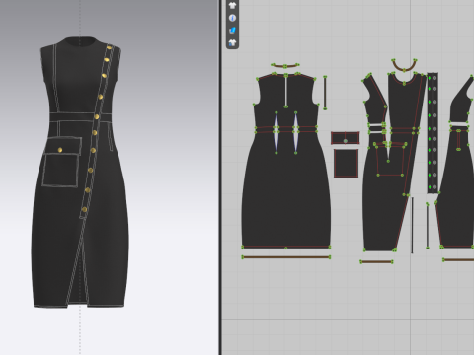474x355 pixels.
Task: Select the center back slit line on bodice
Action: [286, 91]
